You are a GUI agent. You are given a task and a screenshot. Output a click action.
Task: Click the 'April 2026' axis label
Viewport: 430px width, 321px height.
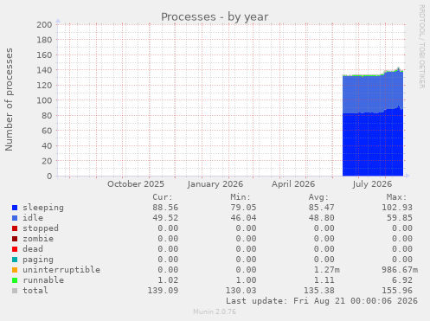[x=293, y=184]
